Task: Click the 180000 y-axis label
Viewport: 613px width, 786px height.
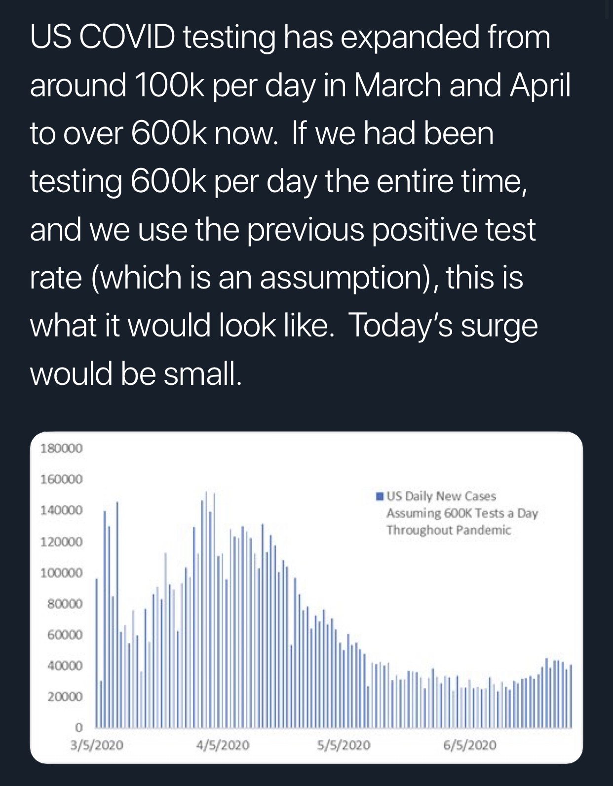Action: 62,449
